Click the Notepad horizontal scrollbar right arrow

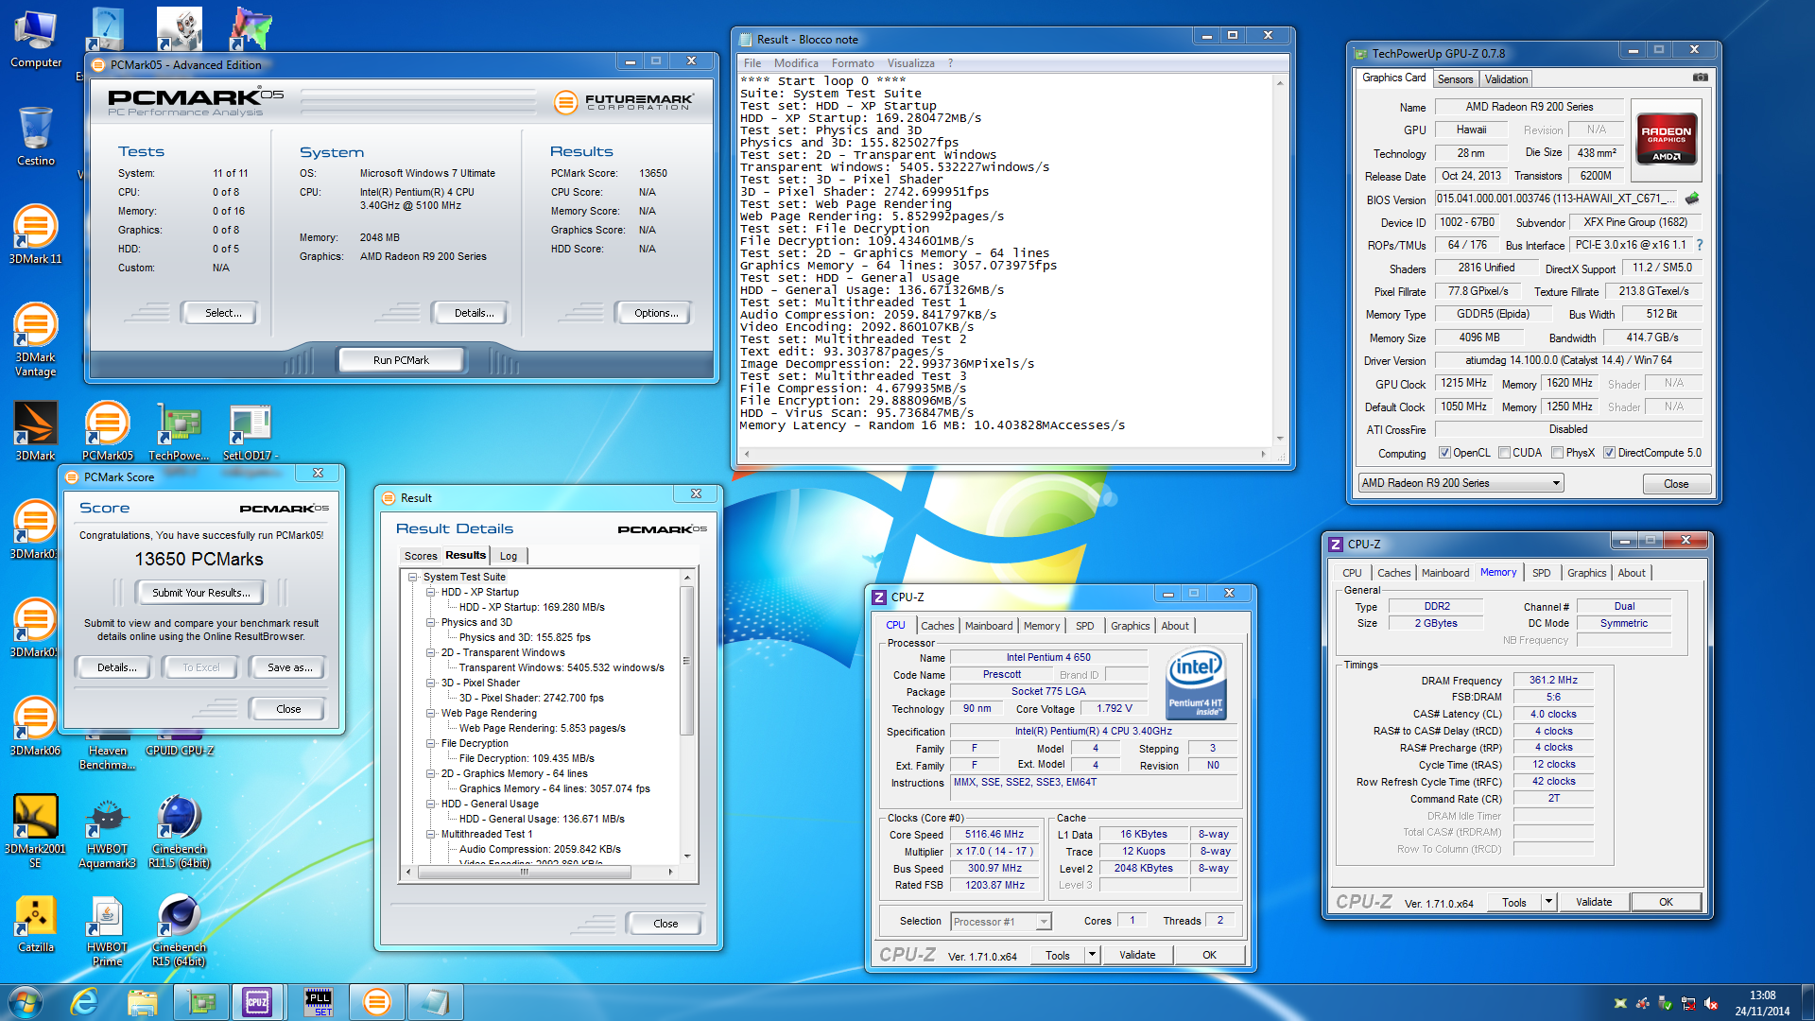click(1263, 455)
